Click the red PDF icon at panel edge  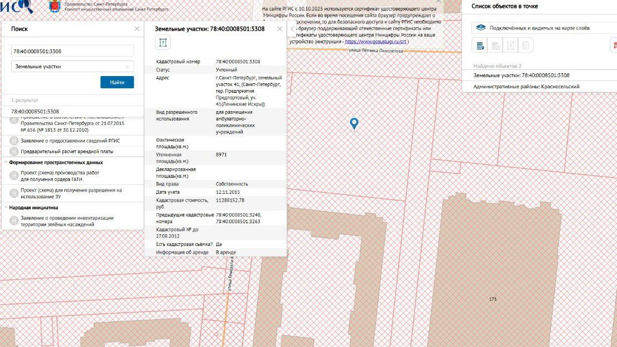click(615, 44)
